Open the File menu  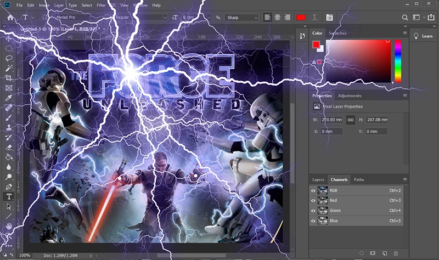coord(19,5)
